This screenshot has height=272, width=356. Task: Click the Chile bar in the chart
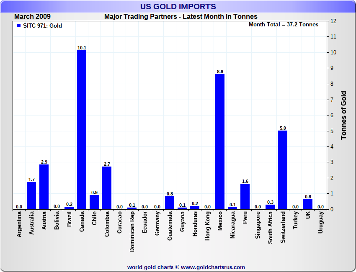94,202
